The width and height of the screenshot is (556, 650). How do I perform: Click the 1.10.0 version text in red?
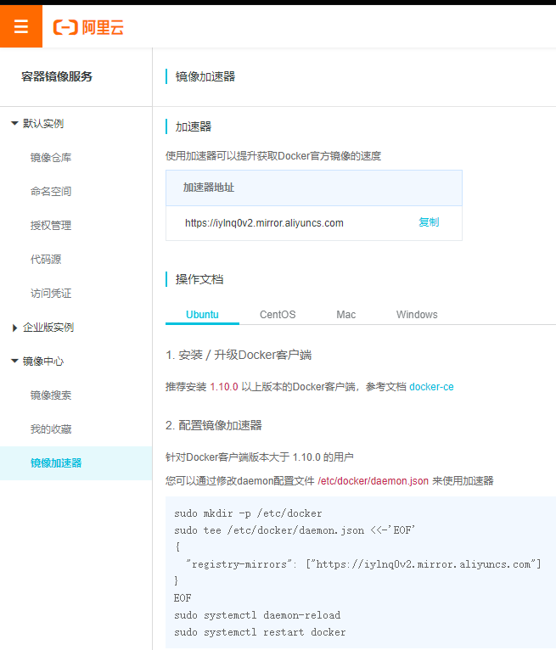[224, 387]
